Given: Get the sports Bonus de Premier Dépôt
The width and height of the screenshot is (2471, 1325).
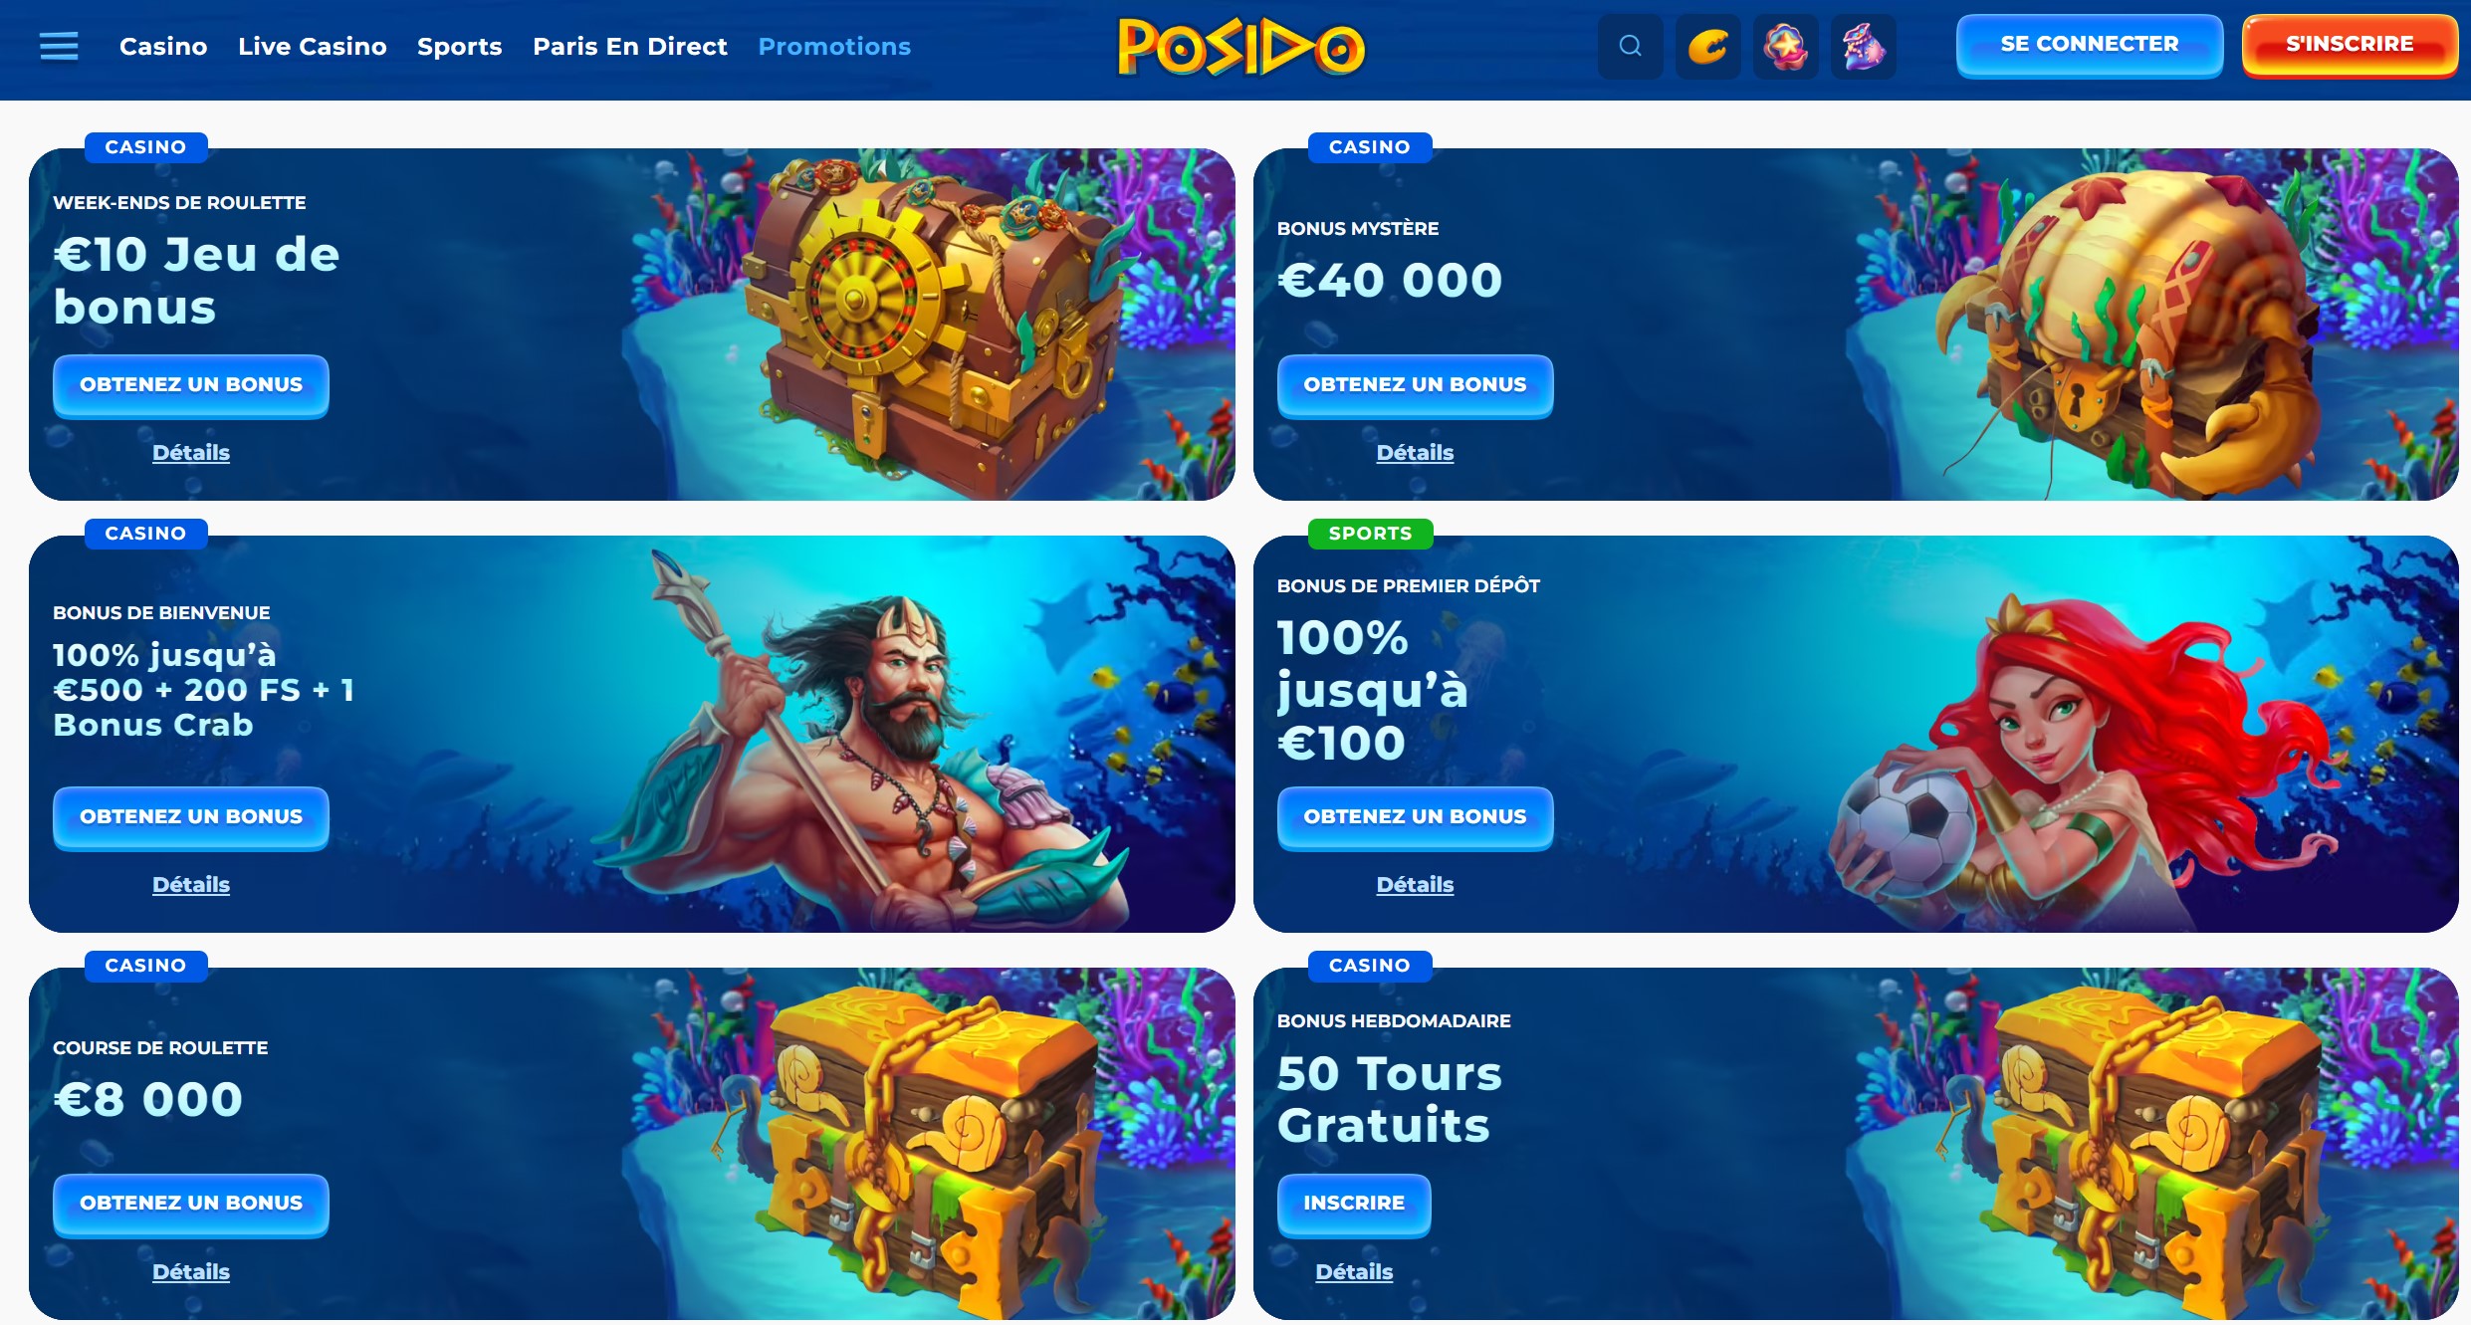Looking at the screenshot, I should click(1415, 817).
